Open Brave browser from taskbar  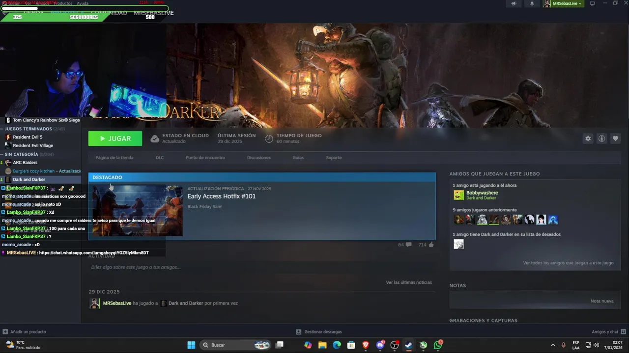pyautogui.click(x=366, y=345)
